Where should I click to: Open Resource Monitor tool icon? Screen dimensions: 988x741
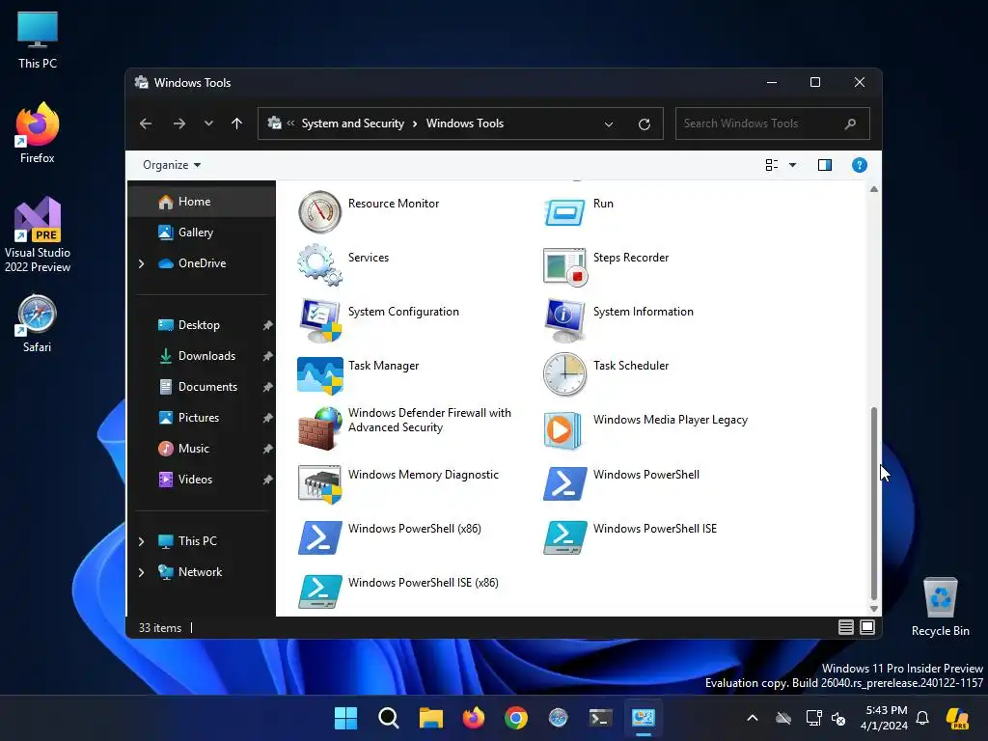tap(319, 211)
